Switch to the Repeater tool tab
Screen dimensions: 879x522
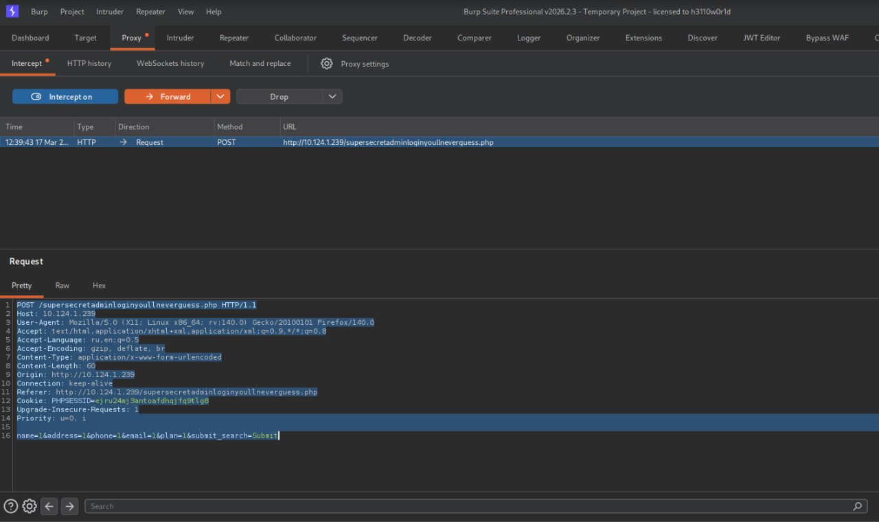pos(234,38)
